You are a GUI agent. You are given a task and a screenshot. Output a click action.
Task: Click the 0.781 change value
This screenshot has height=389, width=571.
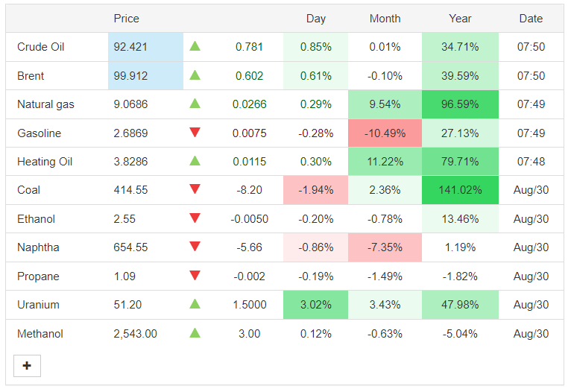tap(249, 47)
